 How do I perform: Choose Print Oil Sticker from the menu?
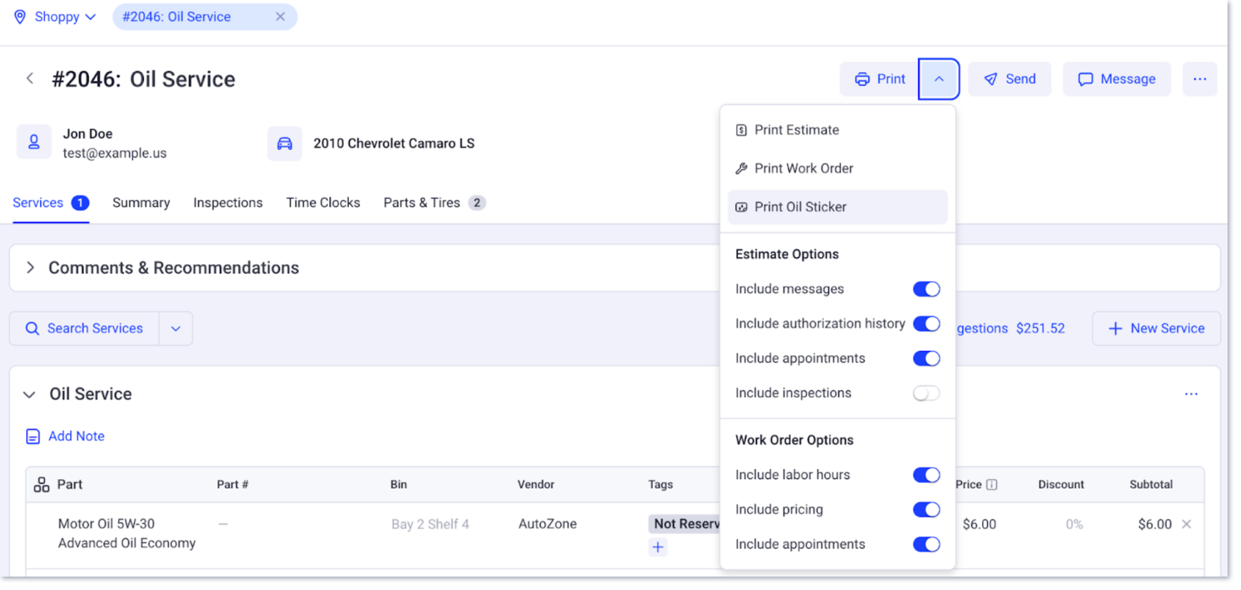click(x=838, y=207)
